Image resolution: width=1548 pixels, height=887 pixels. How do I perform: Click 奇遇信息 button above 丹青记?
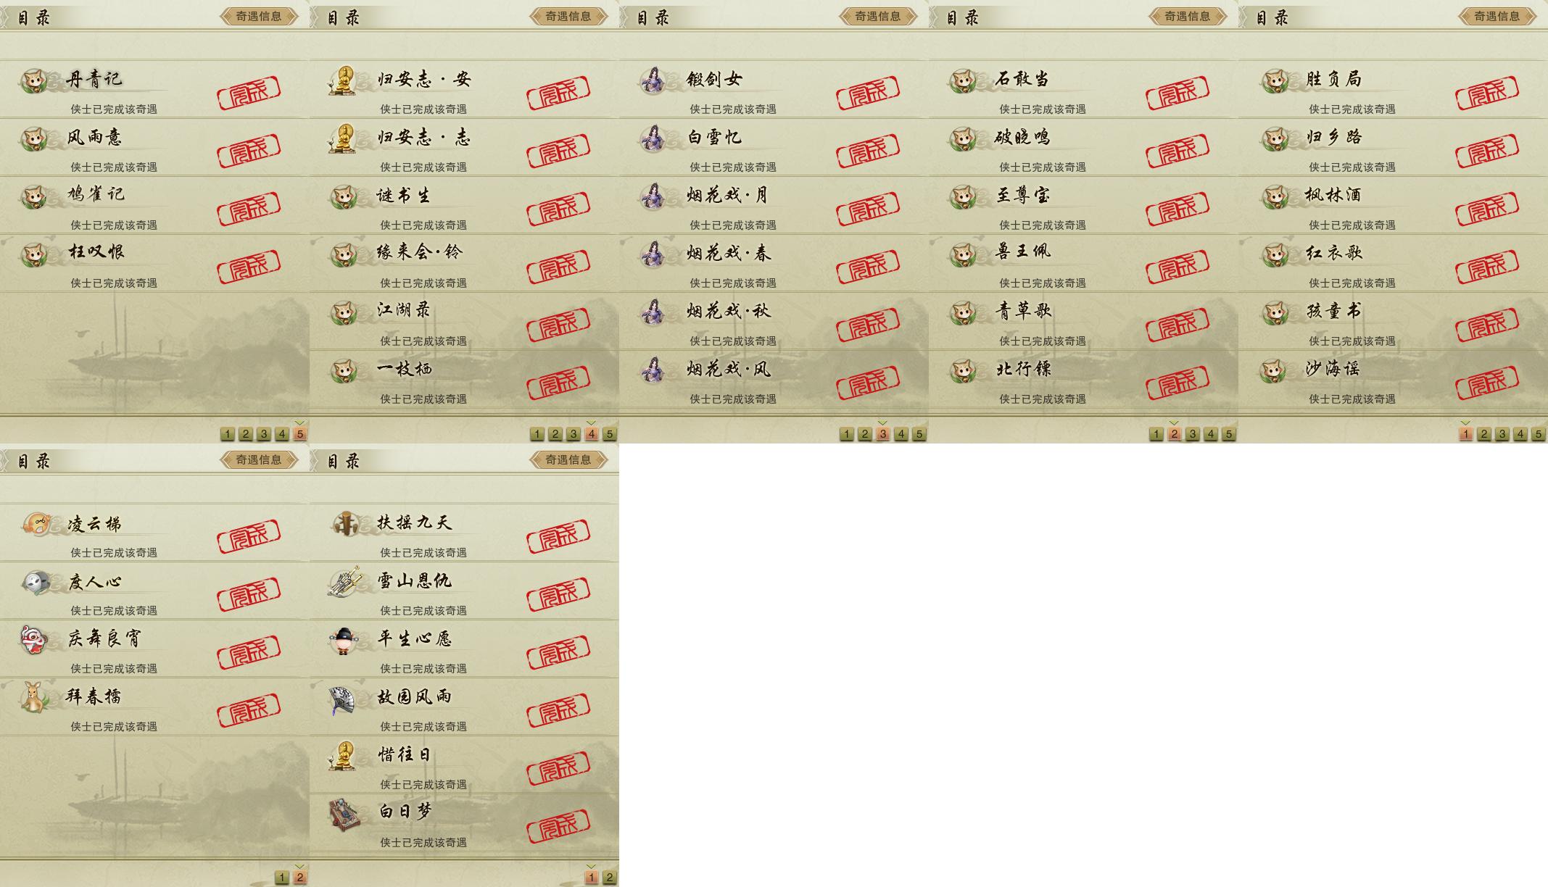click(x=259, y=16)
